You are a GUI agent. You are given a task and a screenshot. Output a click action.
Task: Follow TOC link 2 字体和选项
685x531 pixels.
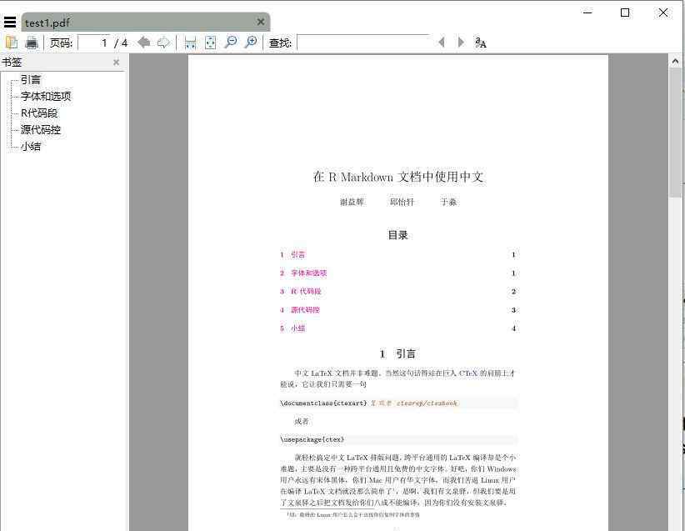click(x=303, y=273)
